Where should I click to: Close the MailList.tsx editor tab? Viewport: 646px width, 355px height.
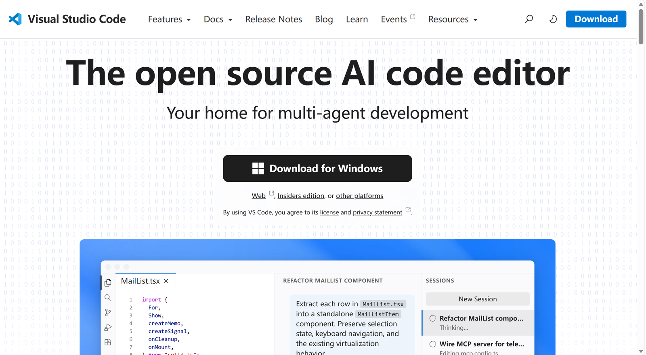click(166, 281)
